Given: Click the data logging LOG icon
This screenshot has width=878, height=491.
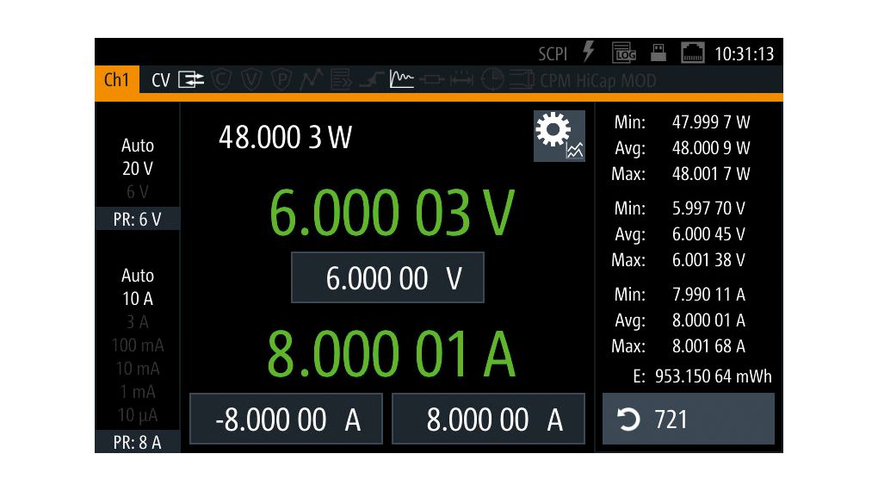Looking at the screenshot, I should (623, 53).
